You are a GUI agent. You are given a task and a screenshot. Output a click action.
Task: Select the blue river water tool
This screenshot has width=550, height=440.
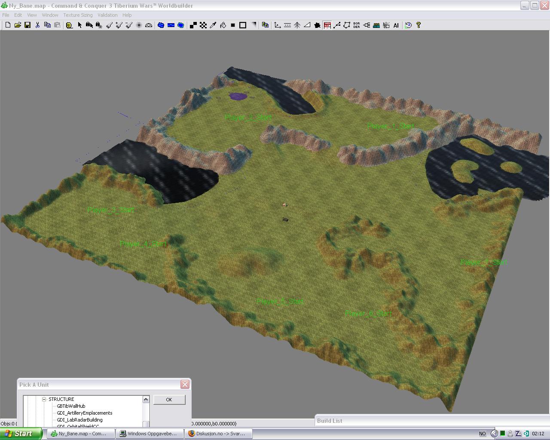pos(171,25)
